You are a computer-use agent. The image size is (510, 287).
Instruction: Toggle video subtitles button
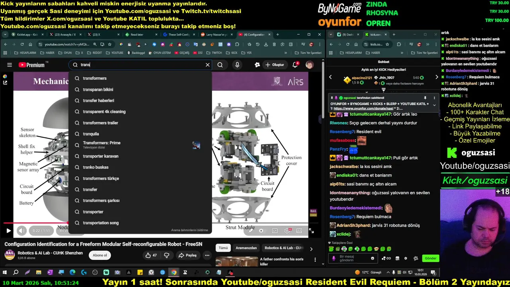[275, 230]
